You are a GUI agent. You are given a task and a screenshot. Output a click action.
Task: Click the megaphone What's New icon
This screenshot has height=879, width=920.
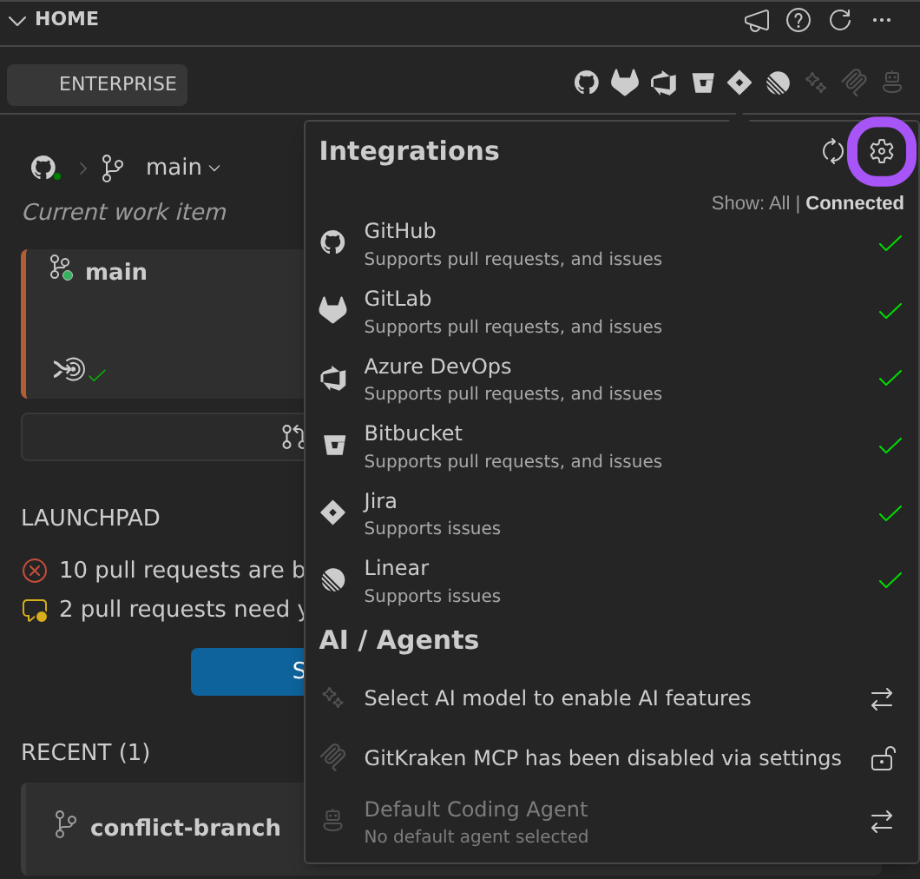click(757, 21)
